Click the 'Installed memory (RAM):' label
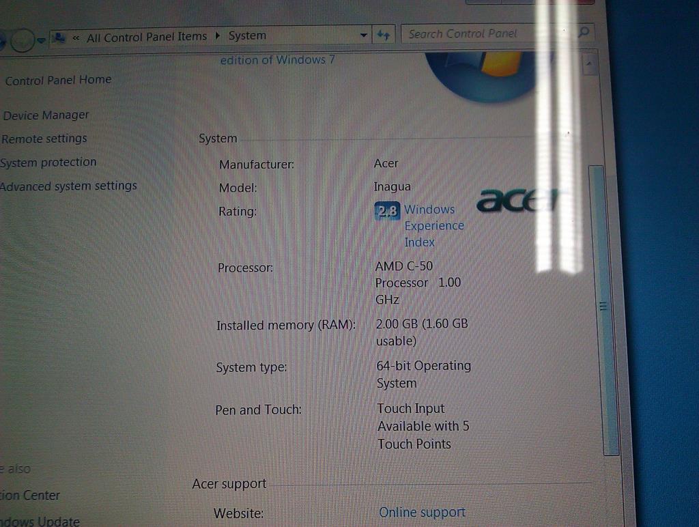The width and height of the screenshot is (699, 527). (x=286, y=325)
